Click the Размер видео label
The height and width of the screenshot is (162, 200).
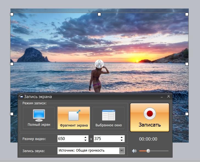[x=34, y=139]
